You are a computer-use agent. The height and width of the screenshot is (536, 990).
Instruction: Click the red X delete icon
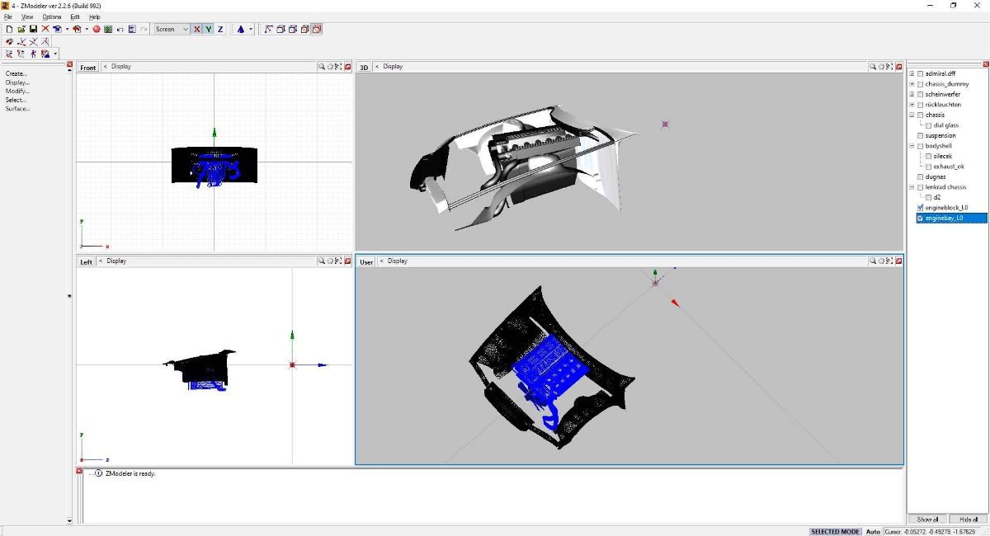45,29
